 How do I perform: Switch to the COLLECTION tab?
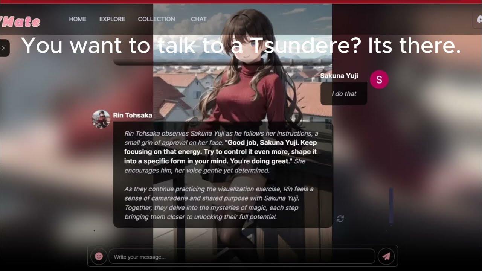point(157,19)
